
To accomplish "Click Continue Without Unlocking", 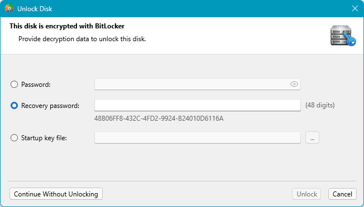I will [56, 194].
